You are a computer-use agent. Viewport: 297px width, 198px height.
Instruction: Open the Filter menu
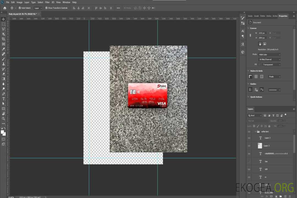pyautogui.click(x=47, y=2)
